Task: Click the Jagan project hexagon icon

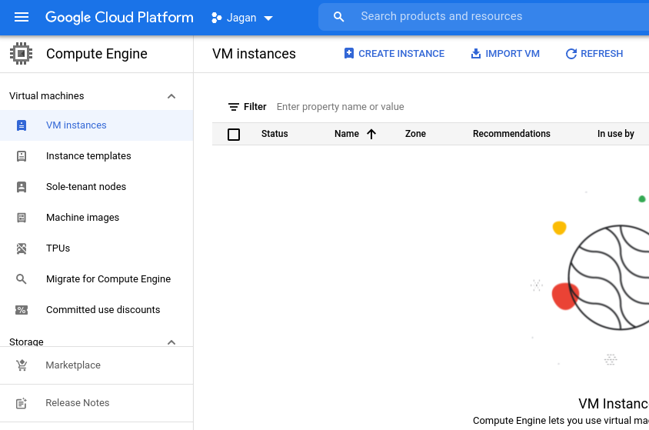Action: click(x=217, y=18)
